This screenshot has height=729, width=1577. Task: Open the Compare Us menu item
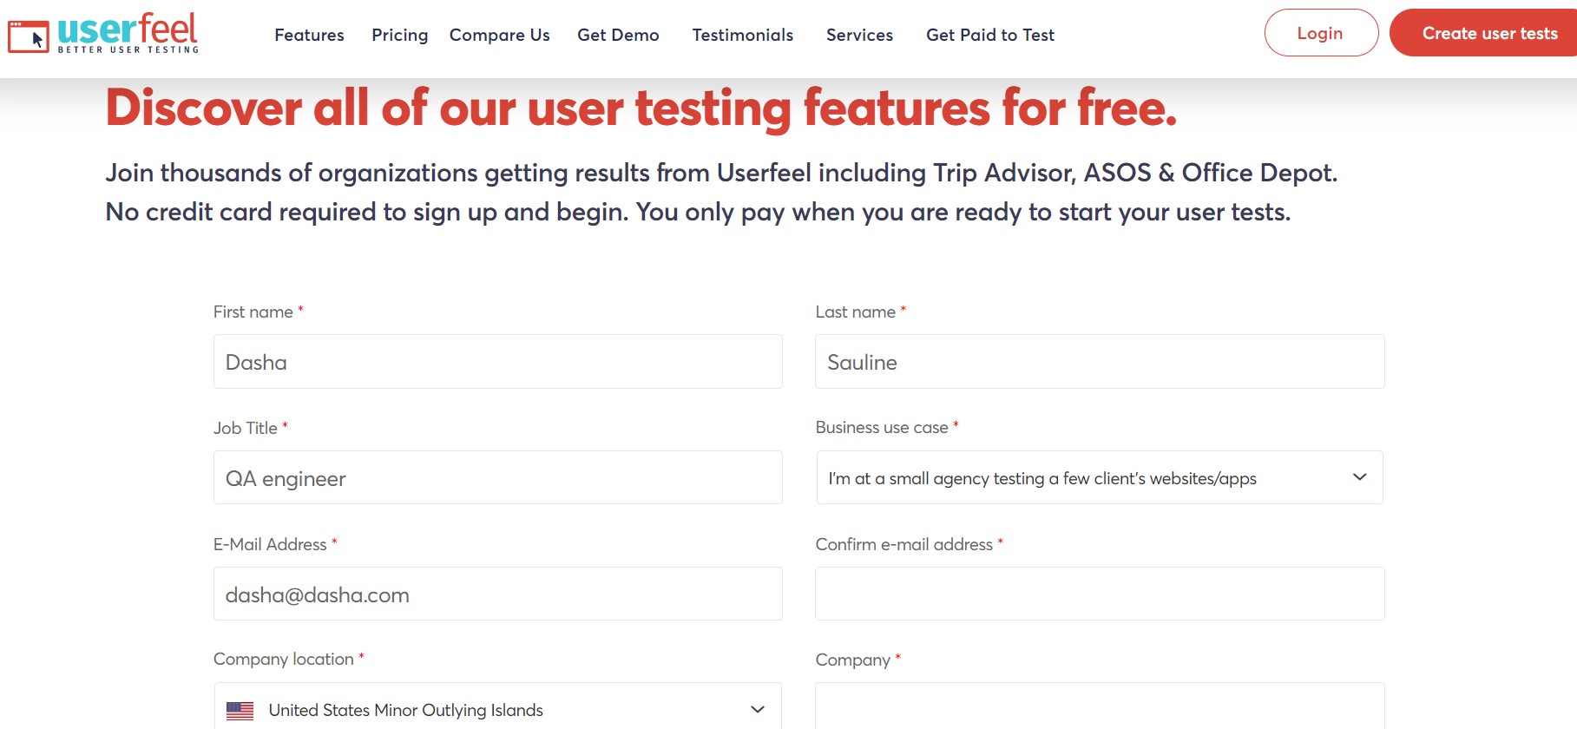pyautogui.click(x=500, y=35)
